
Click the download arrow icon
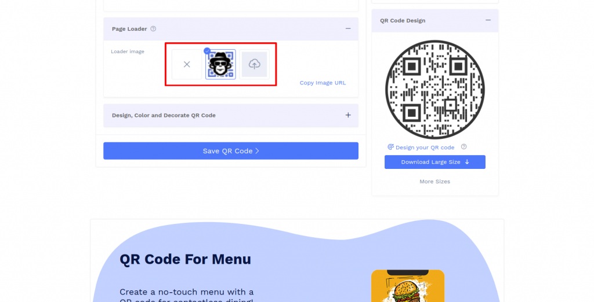click(467, 162)
